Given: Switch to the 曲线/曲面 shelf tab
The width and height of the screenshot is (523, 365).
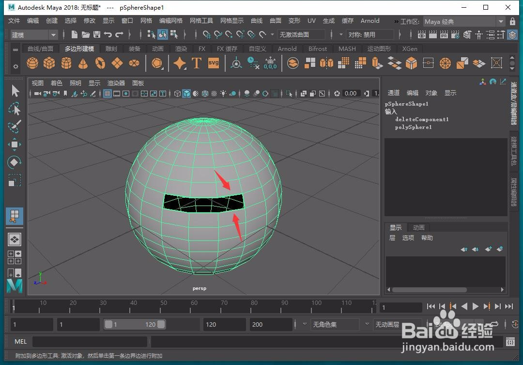Looking at the screenshot, I should pos(40,49).
